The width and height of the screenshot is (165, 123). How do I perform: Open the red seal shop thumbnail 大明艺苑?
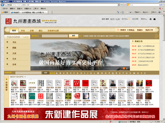pos(41,96)
